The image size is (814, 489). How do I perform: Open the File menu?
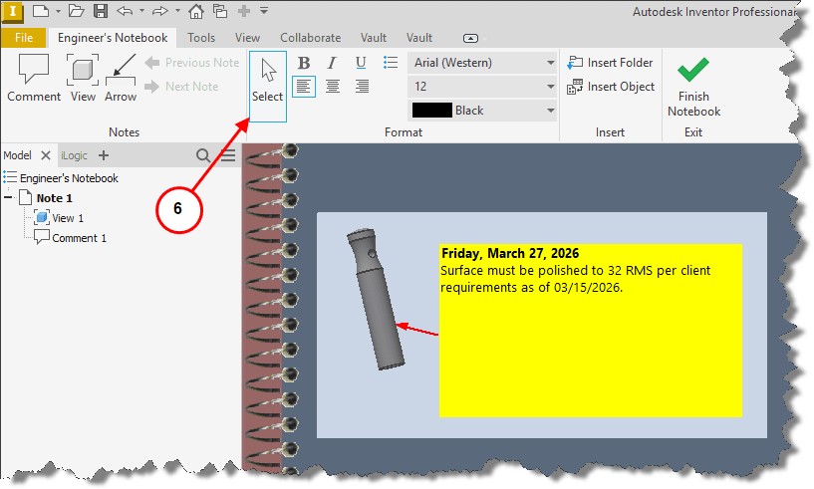coord(24,38)
